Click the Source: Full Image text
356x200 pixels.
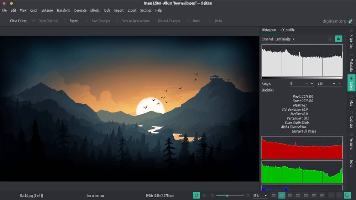(304, 131)
